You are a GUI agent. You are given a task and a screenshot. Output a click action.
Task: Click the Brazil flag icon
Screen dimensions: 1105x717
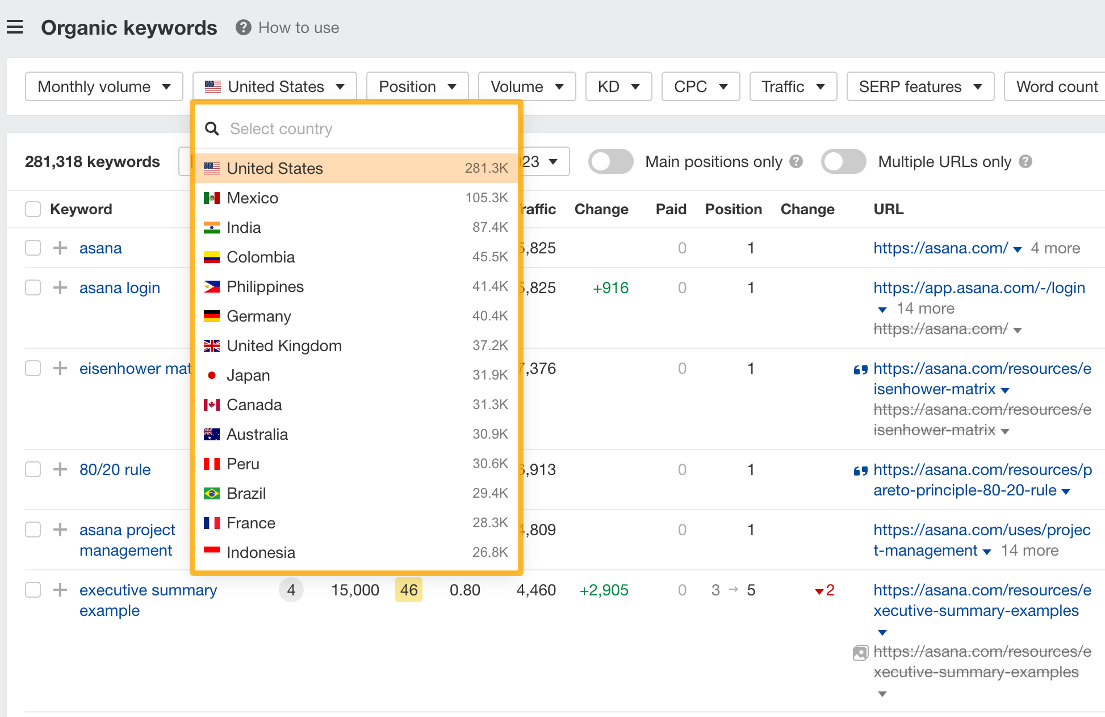212,494
